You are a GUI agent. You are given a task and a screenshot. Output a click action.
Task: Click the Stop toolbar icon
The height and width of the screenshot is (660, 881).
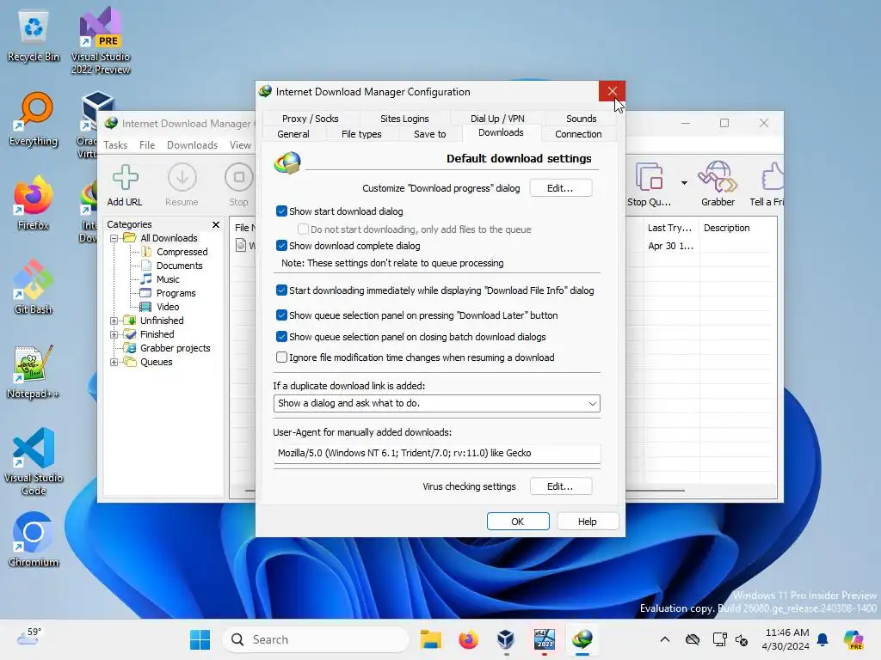coord(239,186)
